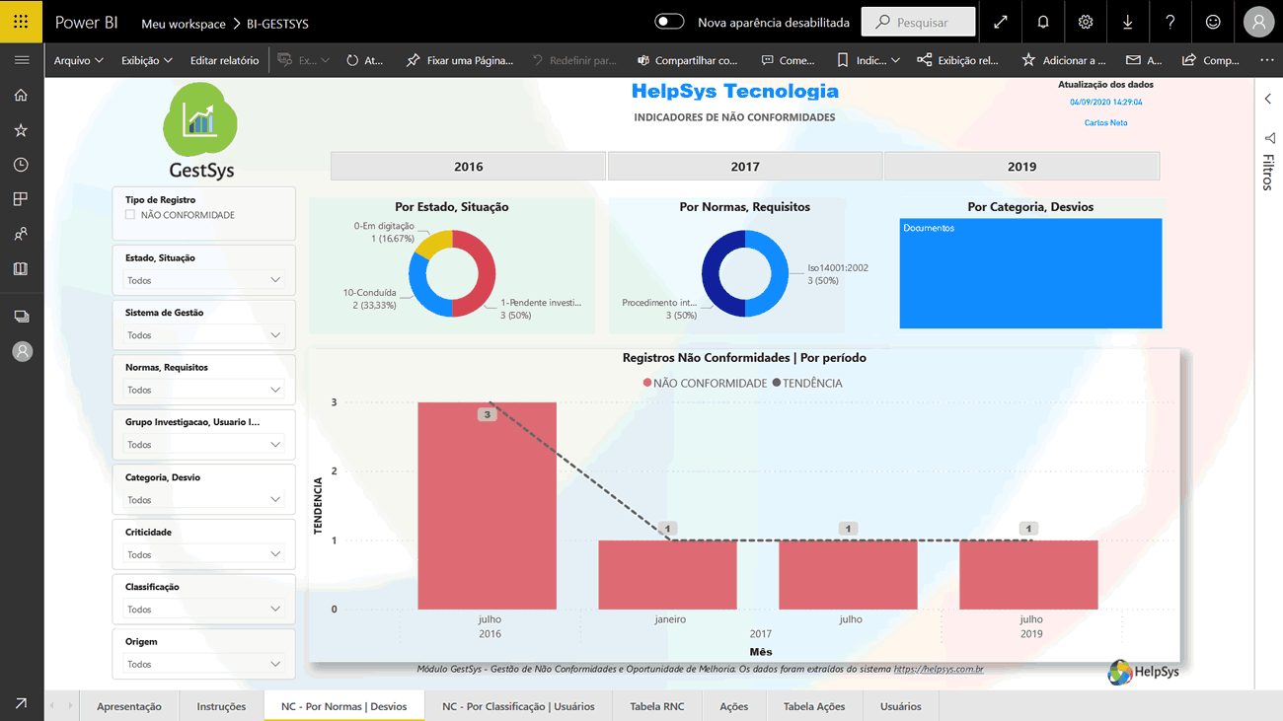
Task: Toggle Nova aparência switch
Action: (669, 22)
